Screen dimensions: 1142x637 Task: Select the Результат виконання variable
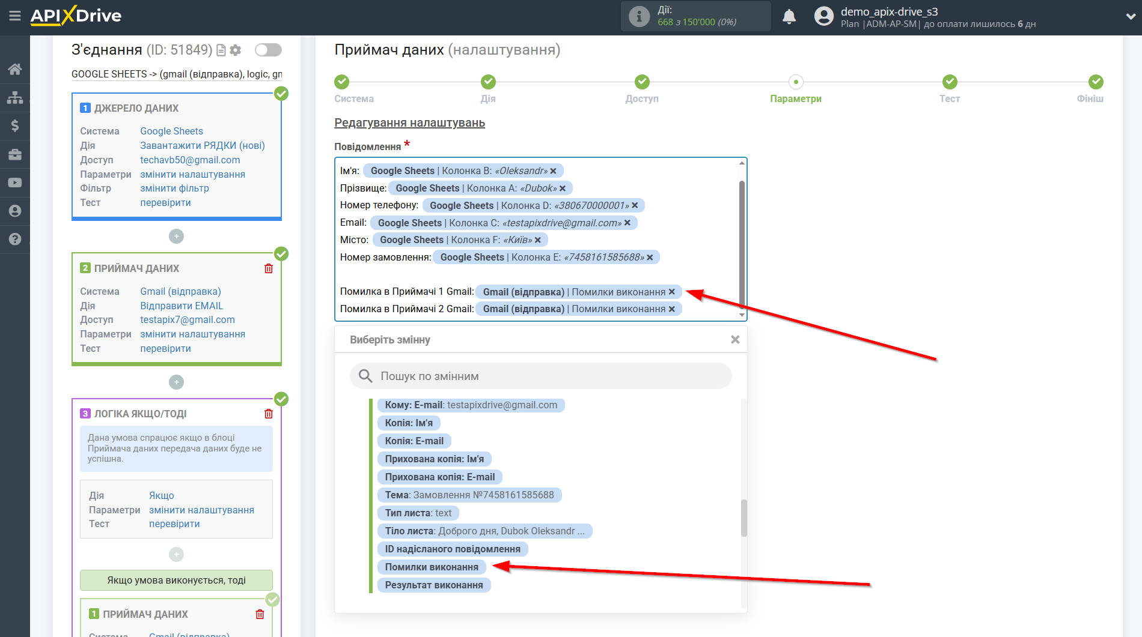click(434, 585)
